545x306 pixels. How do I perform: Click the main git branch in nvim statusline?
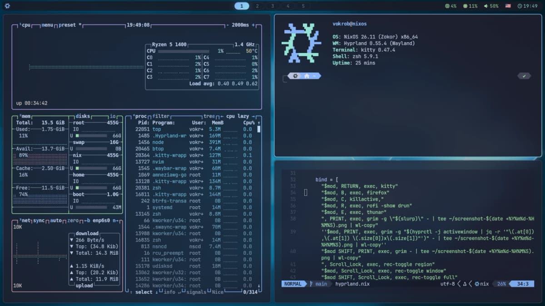[318, 284]
